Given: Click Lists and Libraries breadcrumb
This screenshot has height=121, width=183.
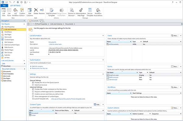Looking at the screenshot, I should pyautogui.click(x=56, y=24).
